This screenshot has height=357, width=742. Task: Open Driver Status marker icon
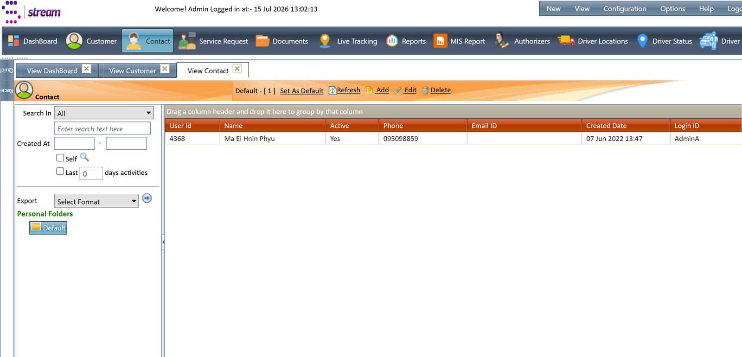click(x=642, y=41)
